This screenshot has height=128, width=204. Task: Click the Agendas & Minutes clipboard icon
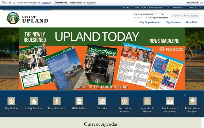pos(147,101)
